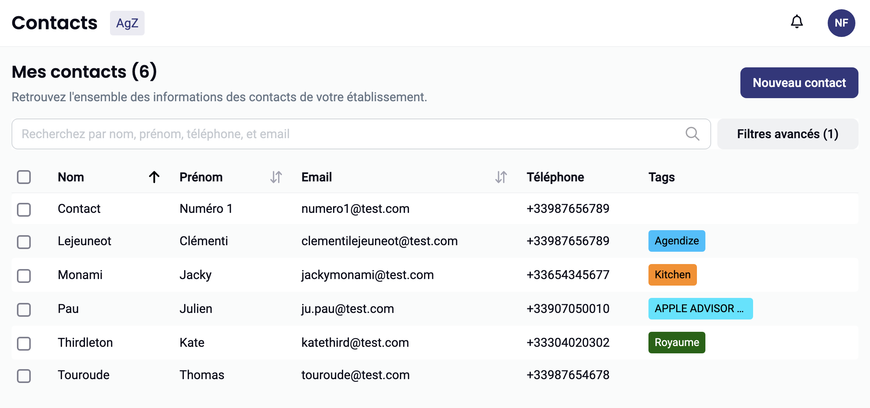
Task: Click email clementilejeuneot@test.com
Action: (x=380, y=241)
